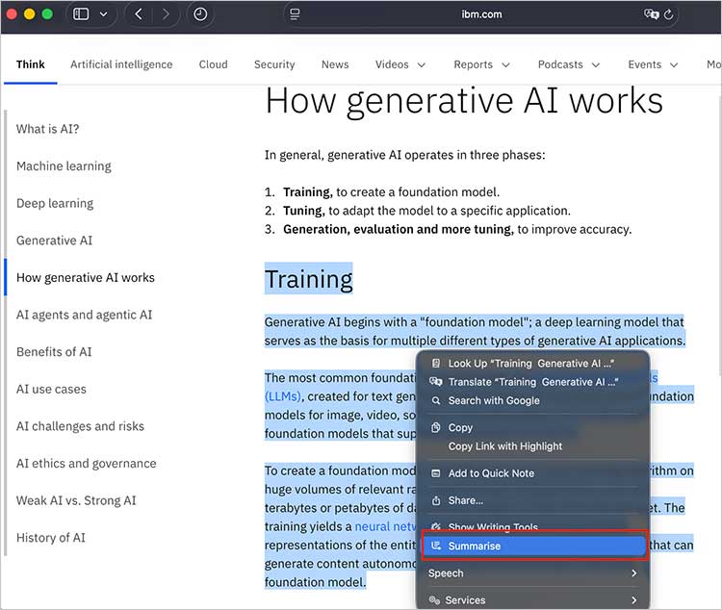
Task: Open 'Deep learning' sidebar link
Action: pos(55,203)
